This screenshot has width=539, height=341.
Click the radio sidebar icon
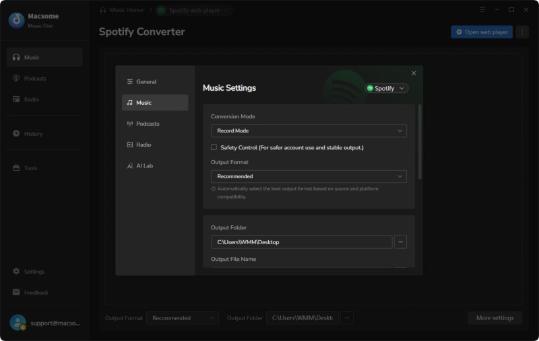(x=16, y=99)
